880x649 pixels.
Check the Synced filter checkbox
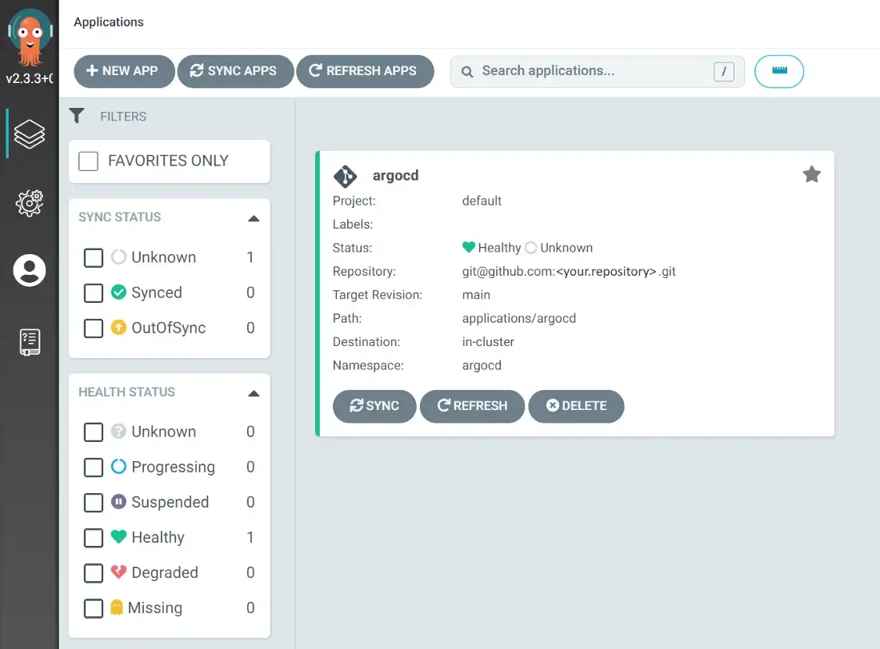point(93,293)
